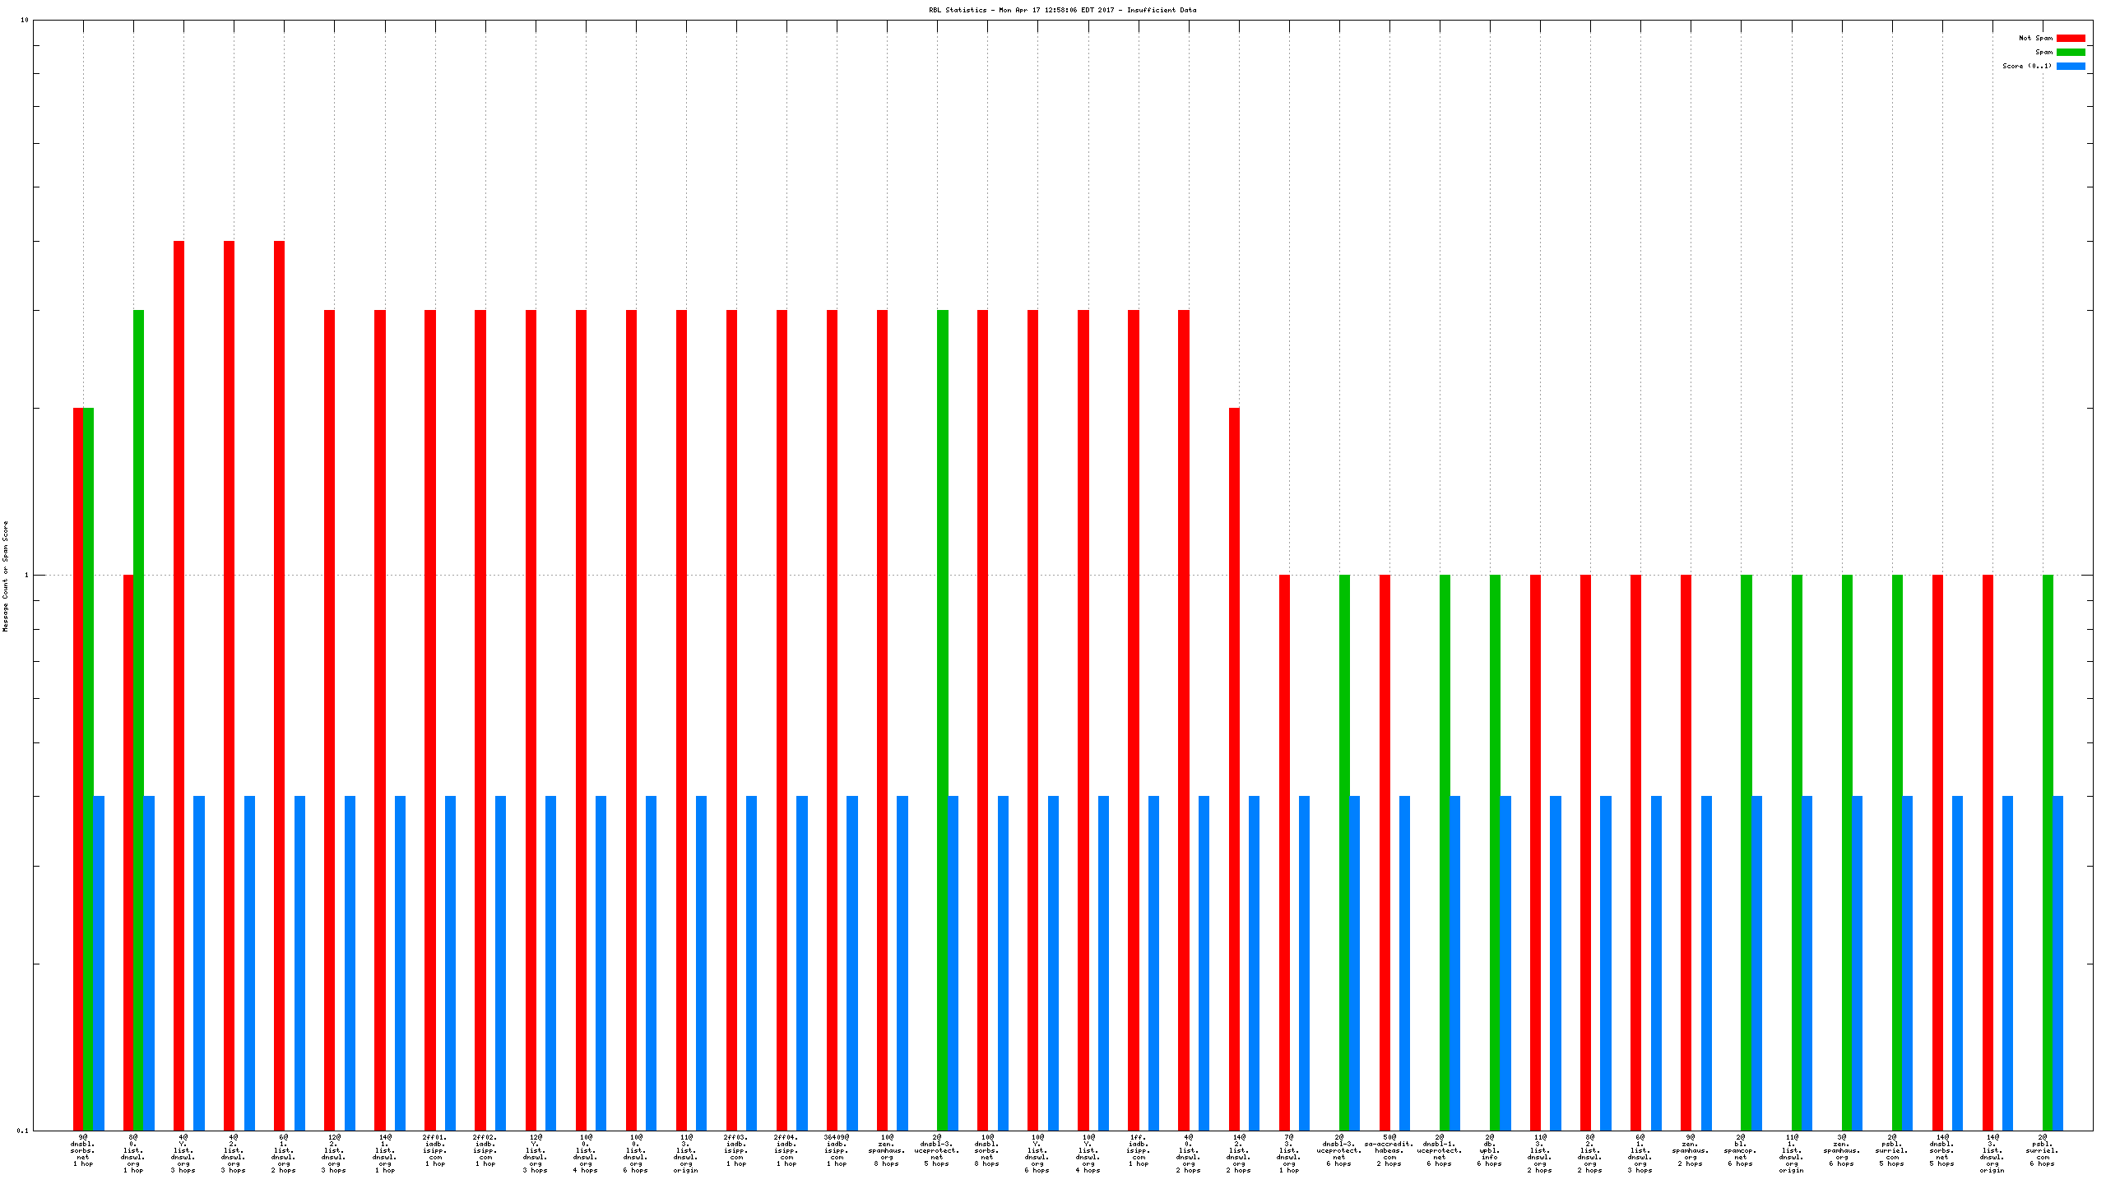Click the 1ff iadb.isipp.com label
This screenshot has width=2106, height=1184.
pyautogui.click(x=1138, y=1150)
